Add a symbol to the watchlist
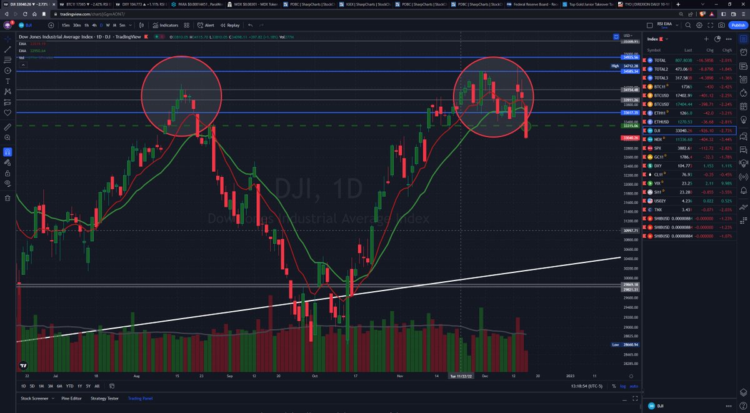The width and height of the screenshot is (750, 413). (706, 39)
